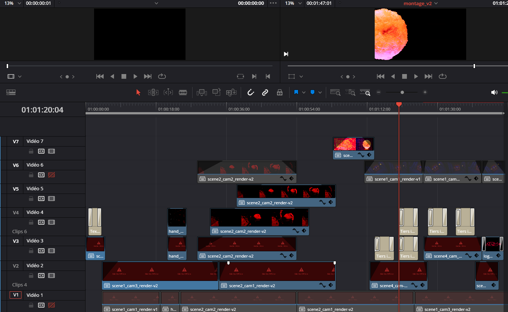Screen dimensions: 508x312
Task: Click the timeline viewer scrubber handle
Action: pos(474,66)
